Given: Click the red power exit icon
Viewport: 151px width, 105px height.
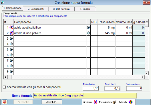Looking at the screenshot, I should [5, 102].
